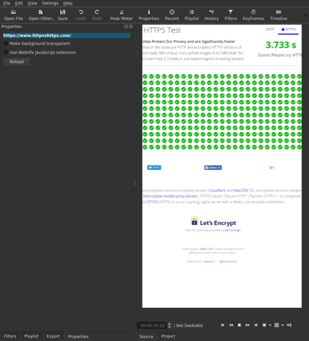
Task: Stop playback in the player
Action: click(x=239, y=325)
